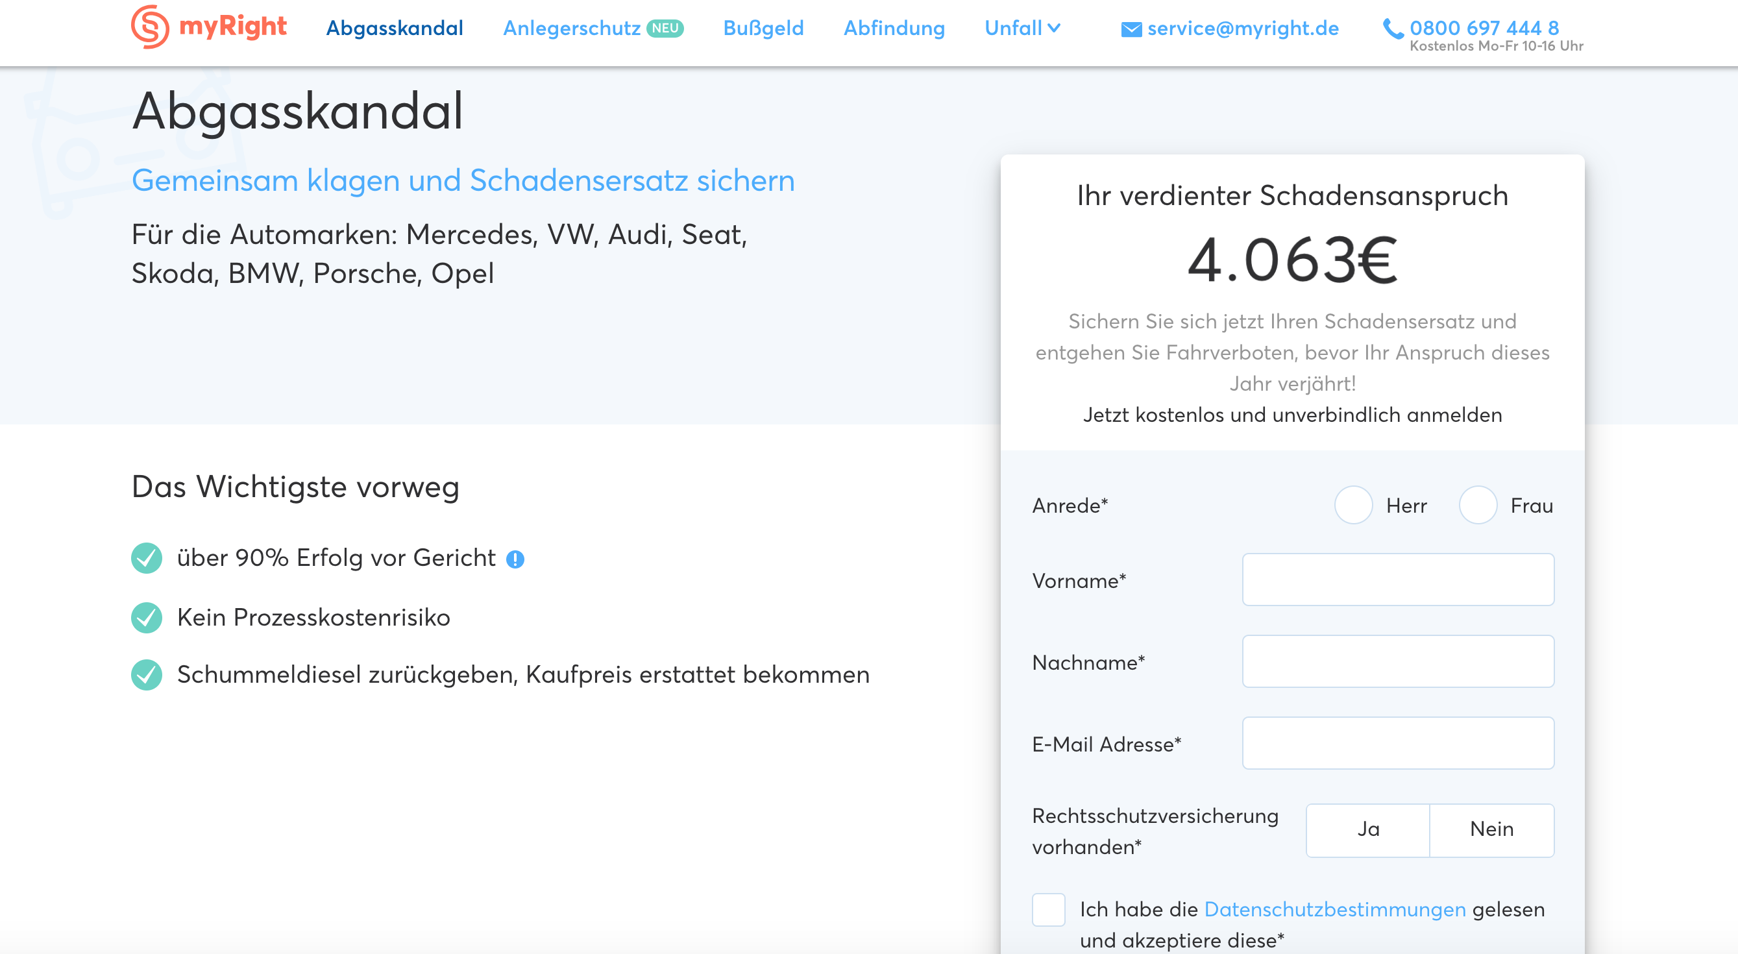Open the Bußgeld nav item
This screenshot has width=1738, height=954.
[763, 29]
